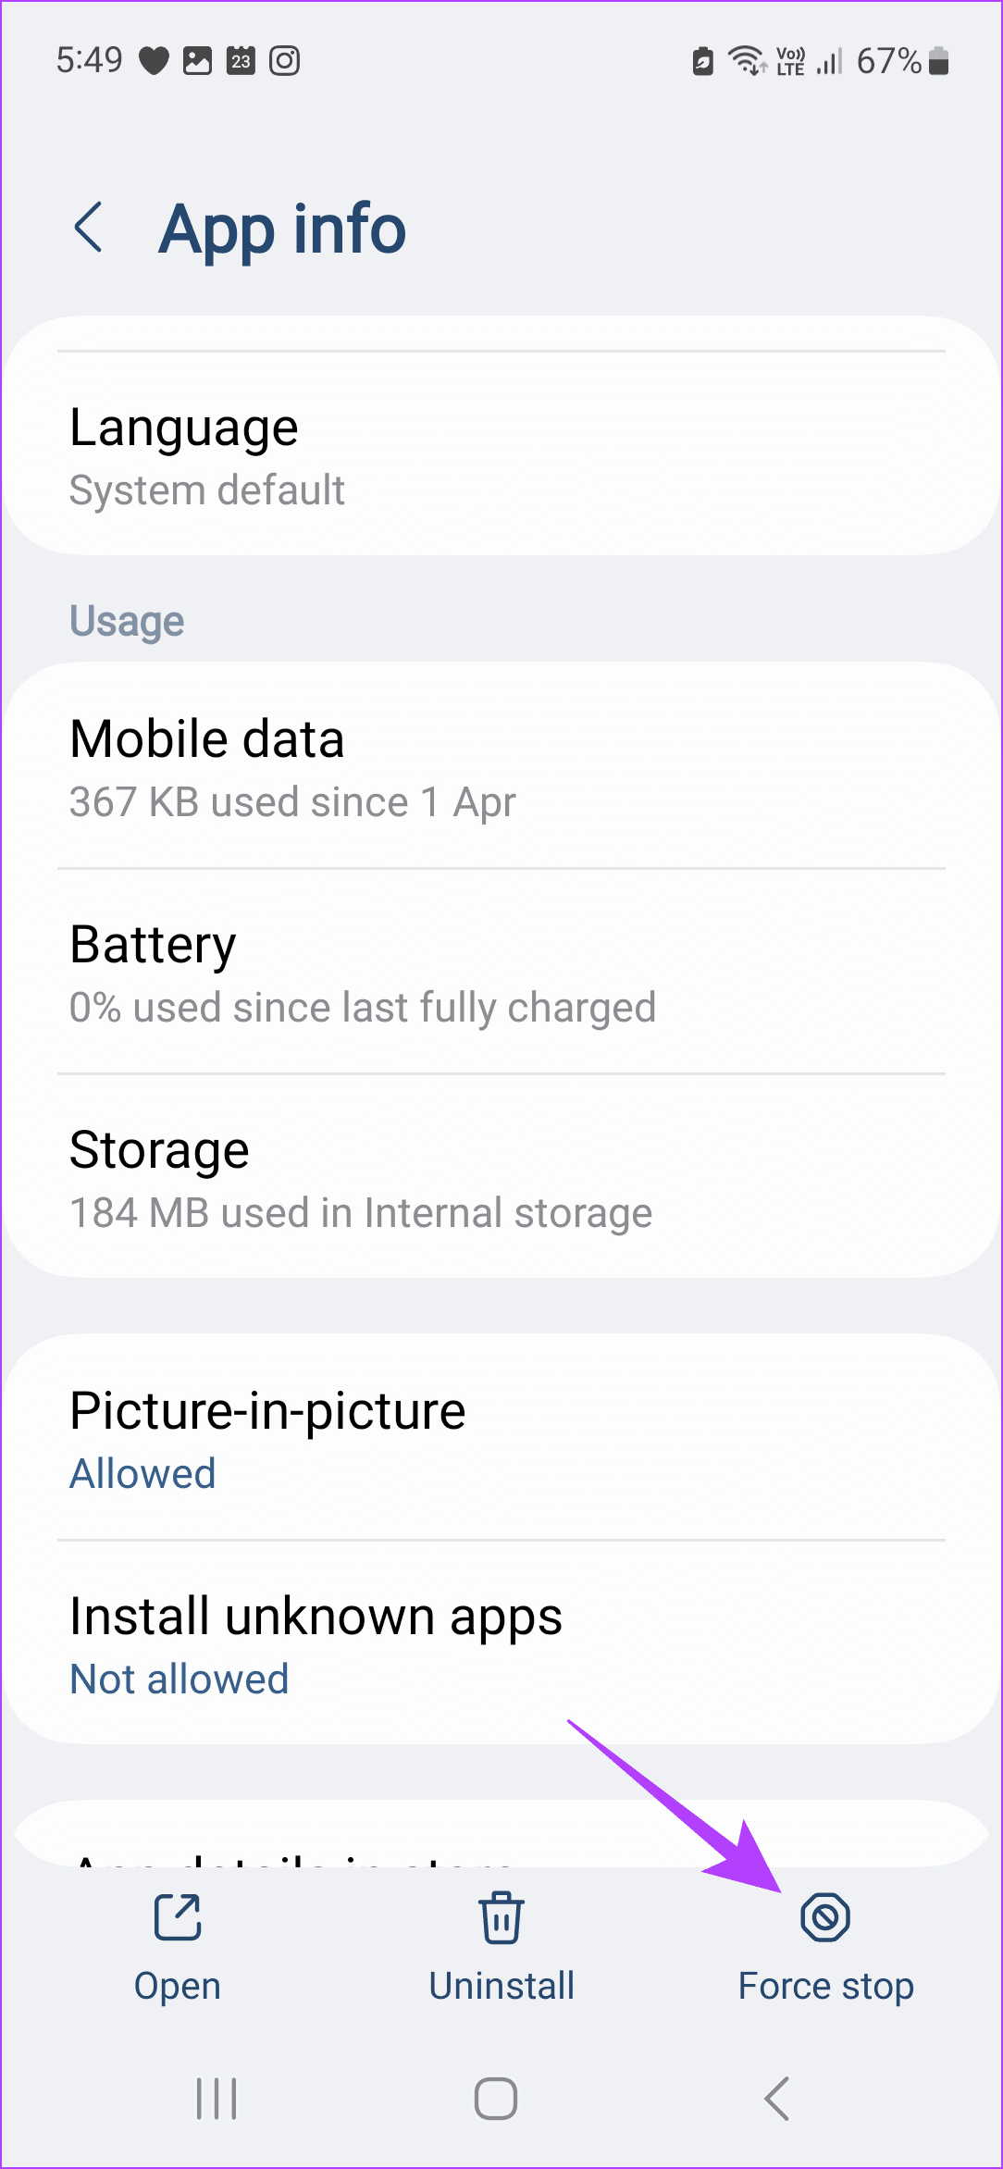Open Picture-in-picture permission setting
The height and width of the screenshot is (2169, 1003).
click(500, 1440)
